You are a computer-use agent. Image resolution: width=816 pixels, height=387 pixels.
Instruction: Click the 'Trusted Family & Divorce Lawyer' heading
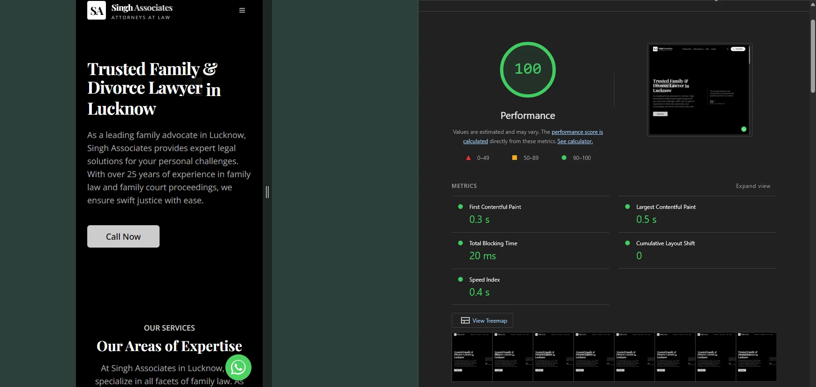point(154,89)
